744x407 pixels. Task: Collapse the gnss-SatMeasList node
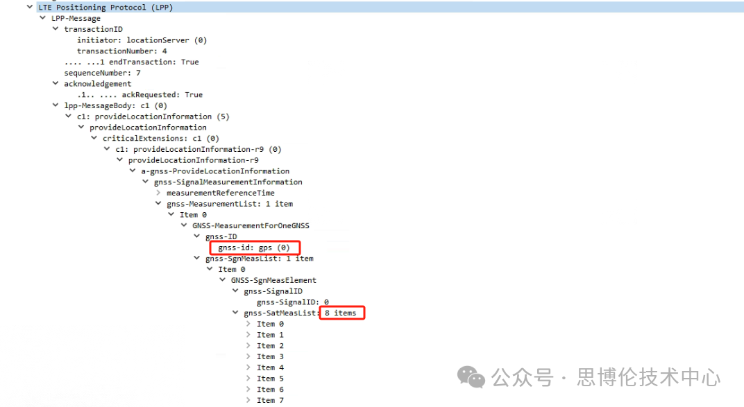click(235, 313)
